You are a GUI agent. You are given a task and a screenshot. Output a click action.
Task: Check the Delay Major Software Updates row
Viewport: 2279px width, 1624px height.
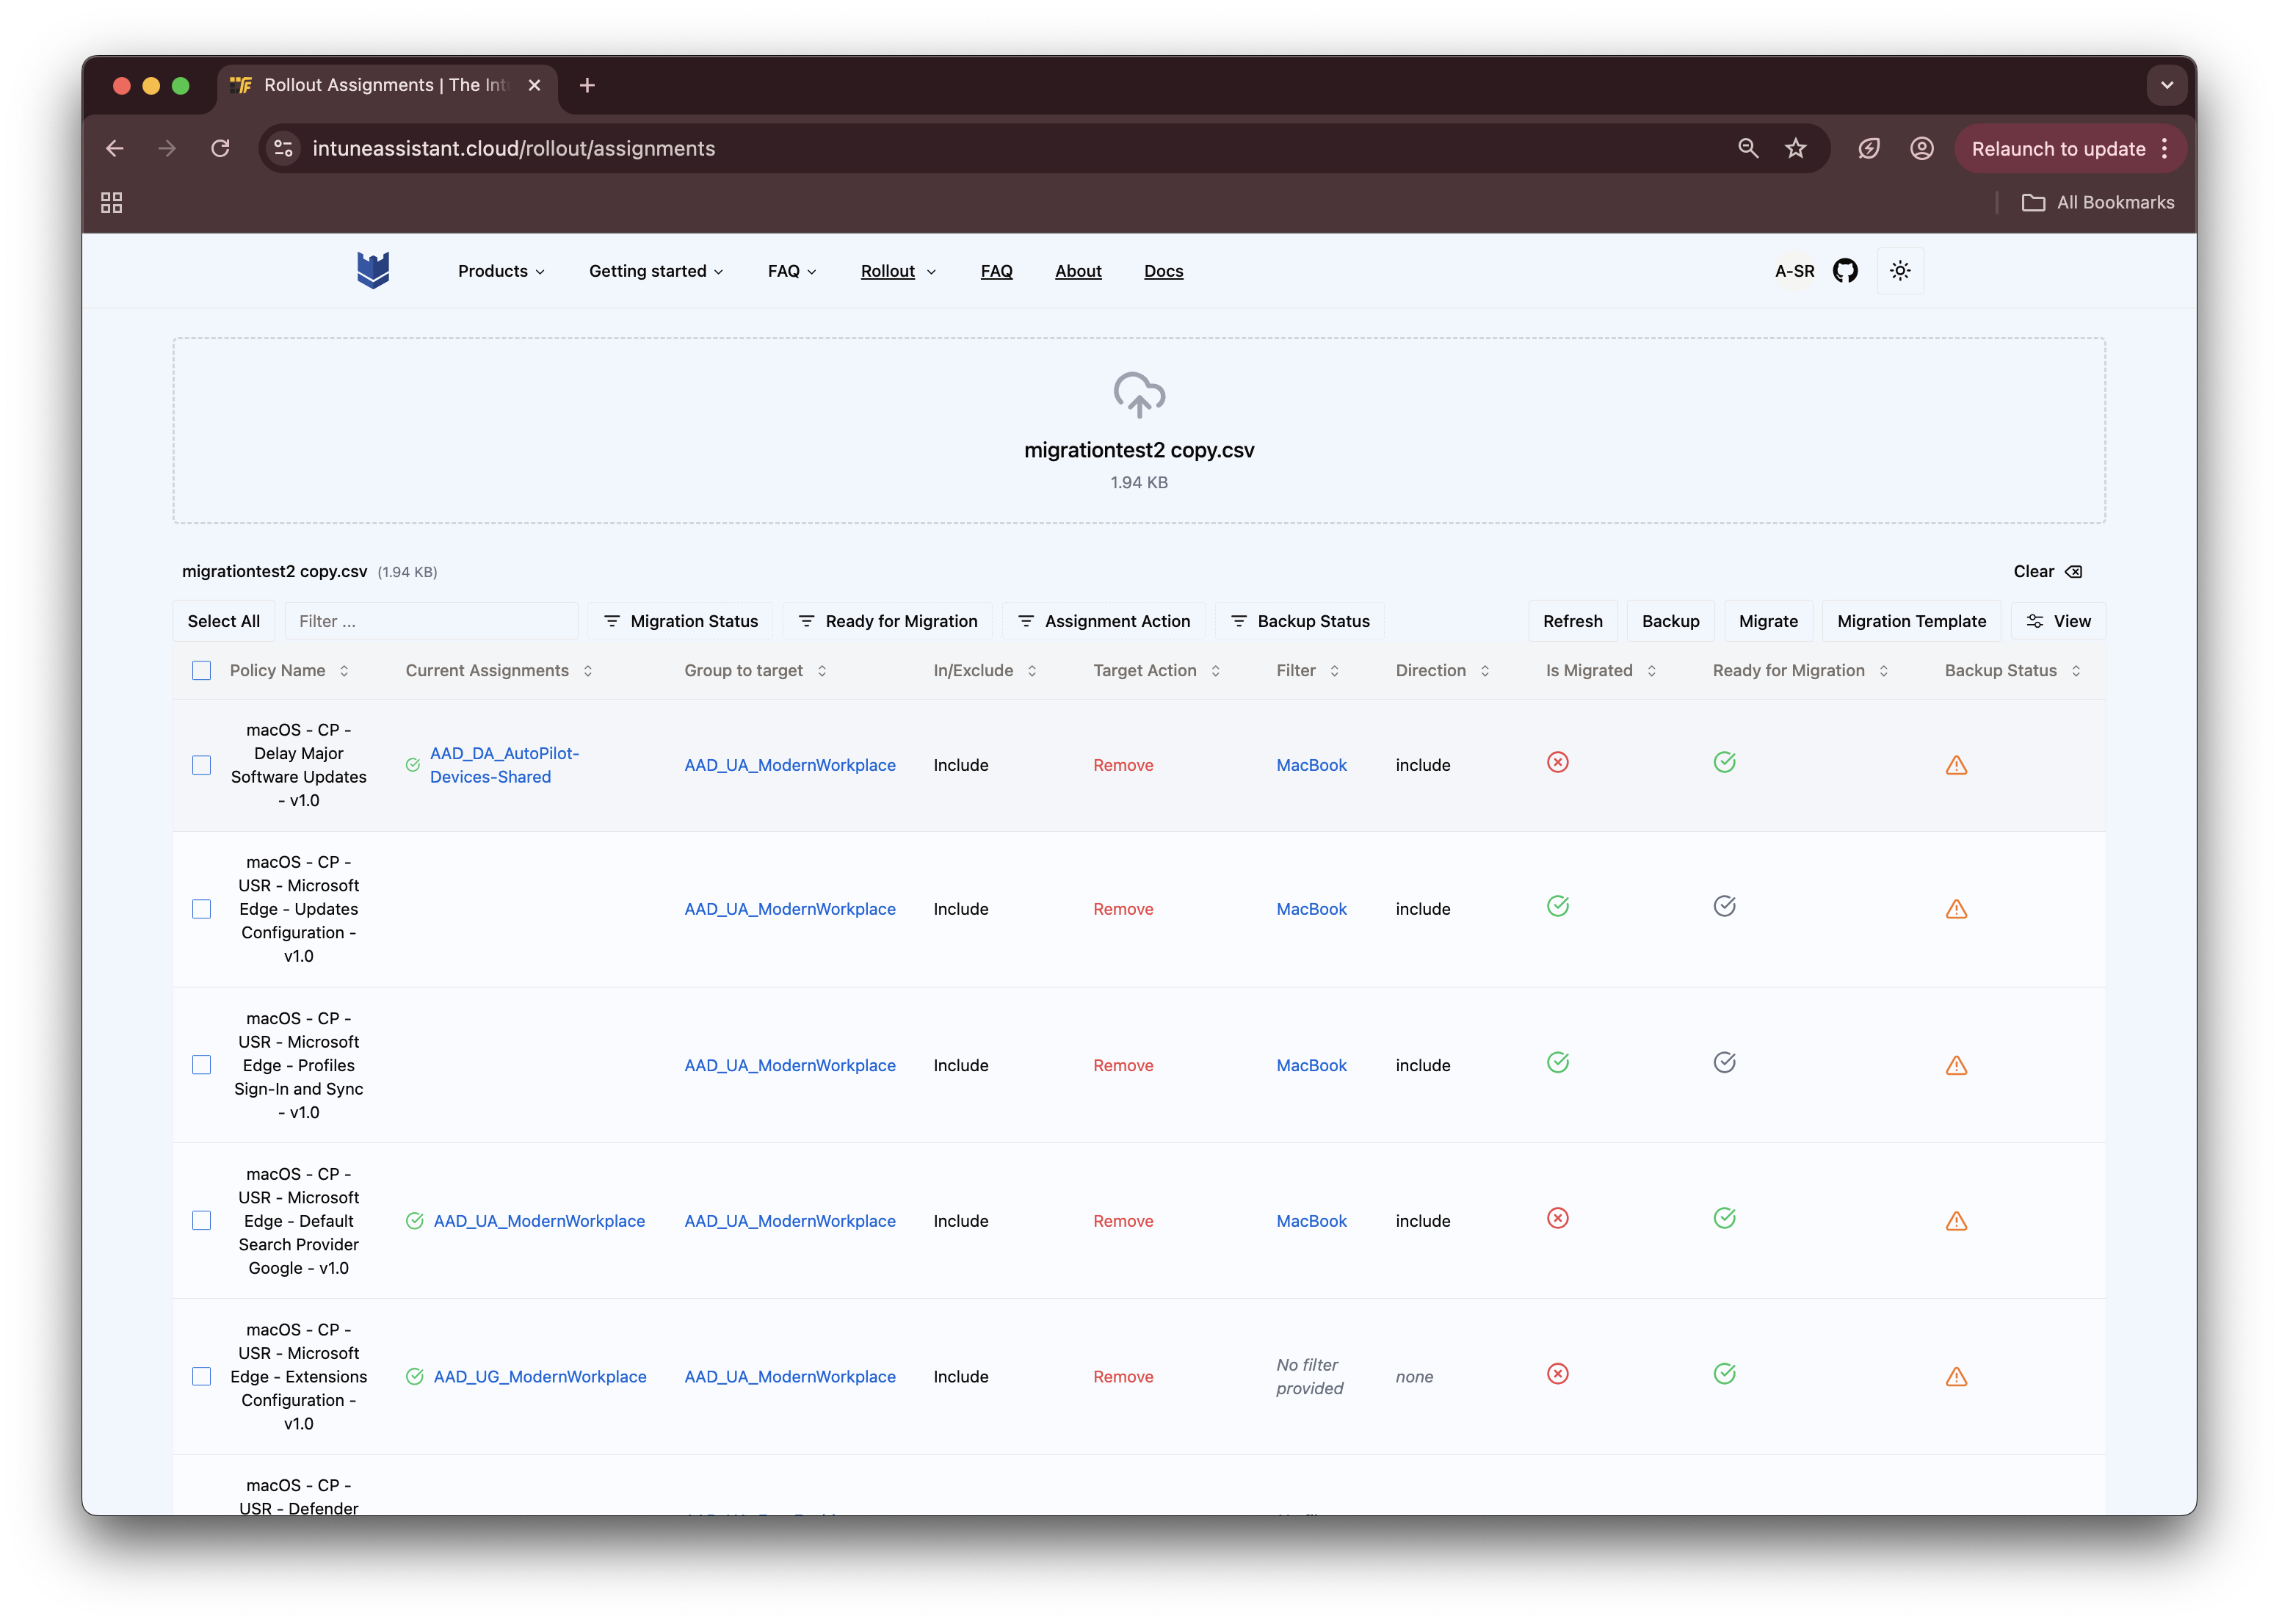(x=202, y=765)
